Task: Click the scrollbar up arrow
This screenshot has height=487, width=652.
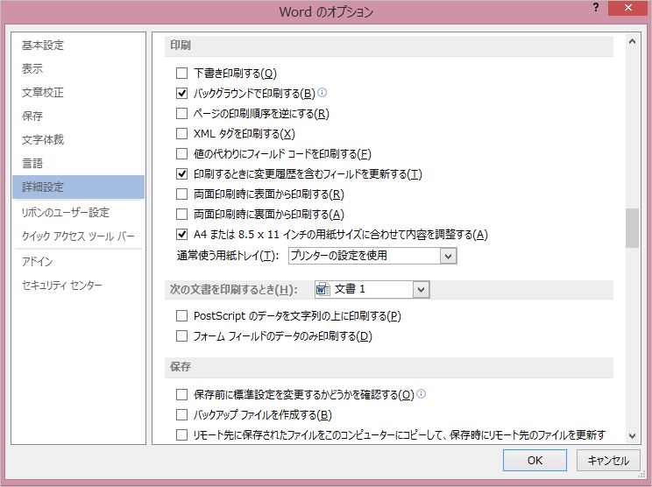Action: (632, 41)
